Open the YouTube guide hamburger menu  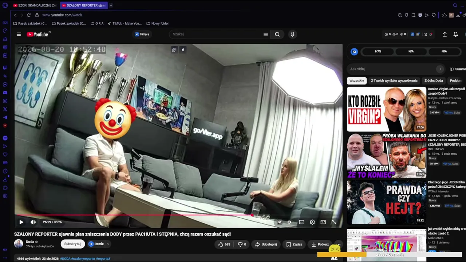pos(19,34)
